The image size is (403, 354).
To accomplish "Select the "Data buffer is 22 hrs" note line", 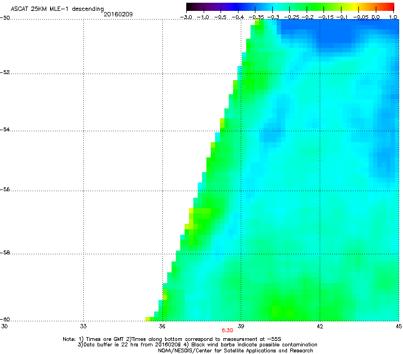I will pyautogui.click(x=197, y=345).
